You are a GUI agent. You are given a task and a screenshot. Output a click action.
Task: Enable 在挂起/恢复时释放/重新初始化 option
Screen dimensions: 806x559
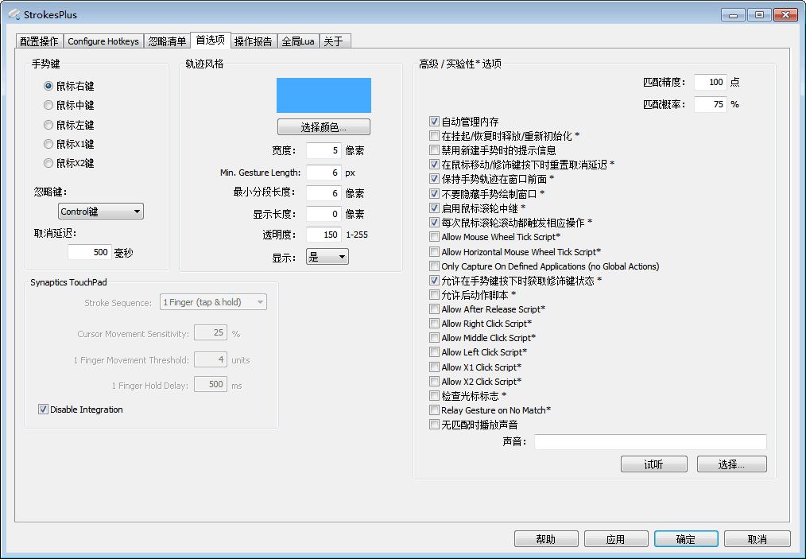click(434, 135)
